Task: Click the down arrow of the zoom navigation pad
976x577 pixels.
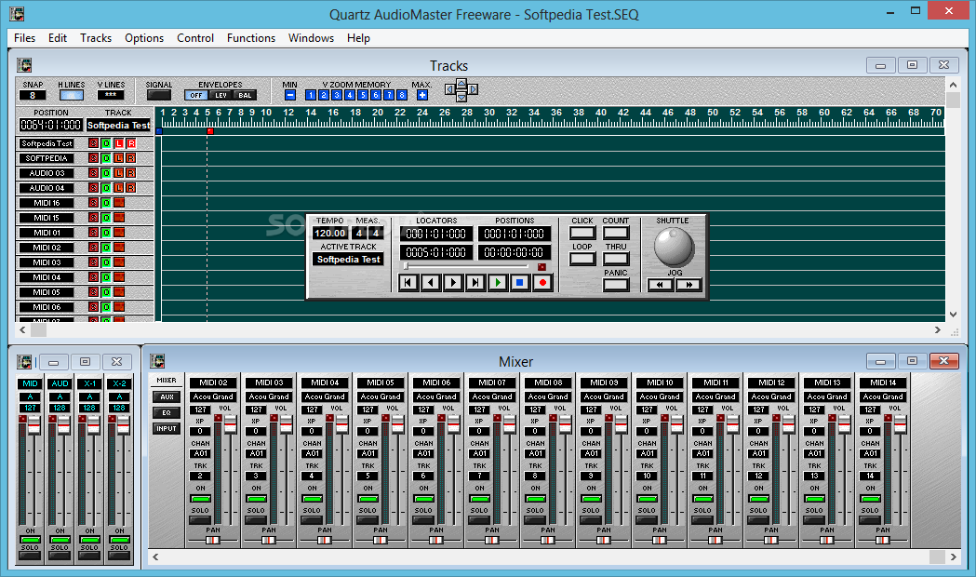Action: [x=461, y=98]
